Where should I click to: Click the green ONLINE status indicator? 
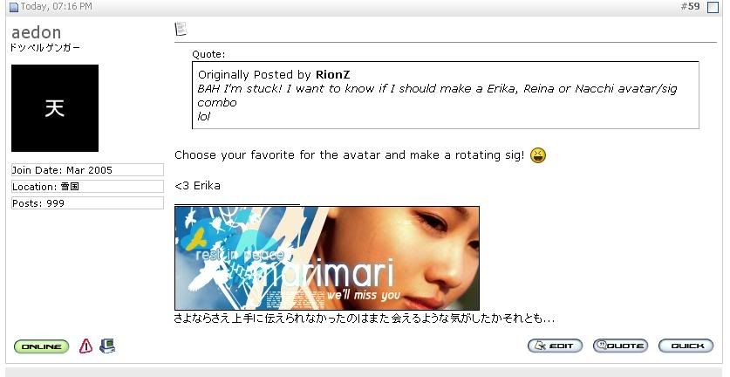click(42, 346)
